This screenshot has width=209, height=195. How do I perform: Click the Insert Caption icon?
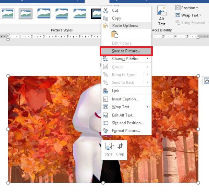click(x=106, y=99)
